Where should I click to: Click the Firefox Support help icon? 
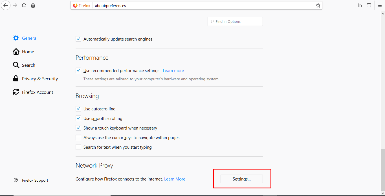point(16,180)
